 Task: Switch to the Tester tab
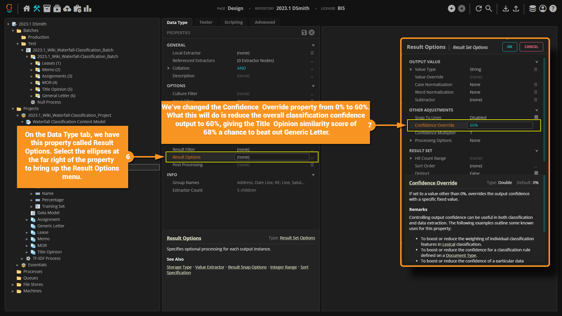206,22
